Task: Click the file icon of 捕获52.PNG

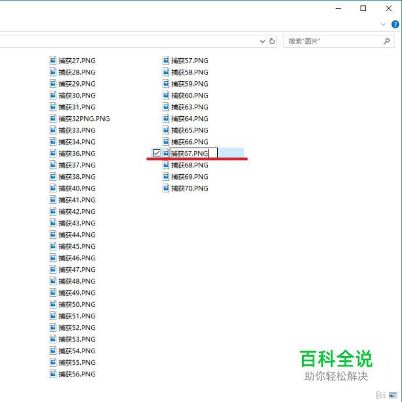Action: (53, 328)
